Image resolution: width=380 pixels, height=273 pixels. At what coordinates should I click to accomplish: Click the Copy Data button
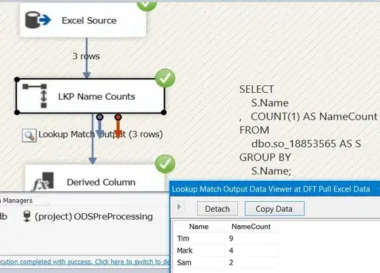(274, 208)
